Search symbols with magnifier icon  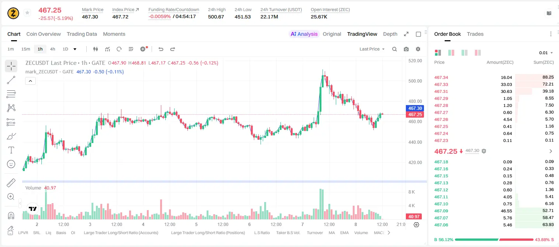[394, 49]
